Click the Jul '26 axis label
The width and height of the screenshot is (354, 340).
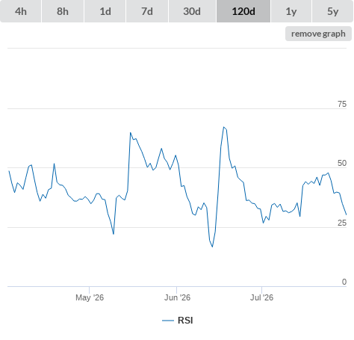(261, 297)
